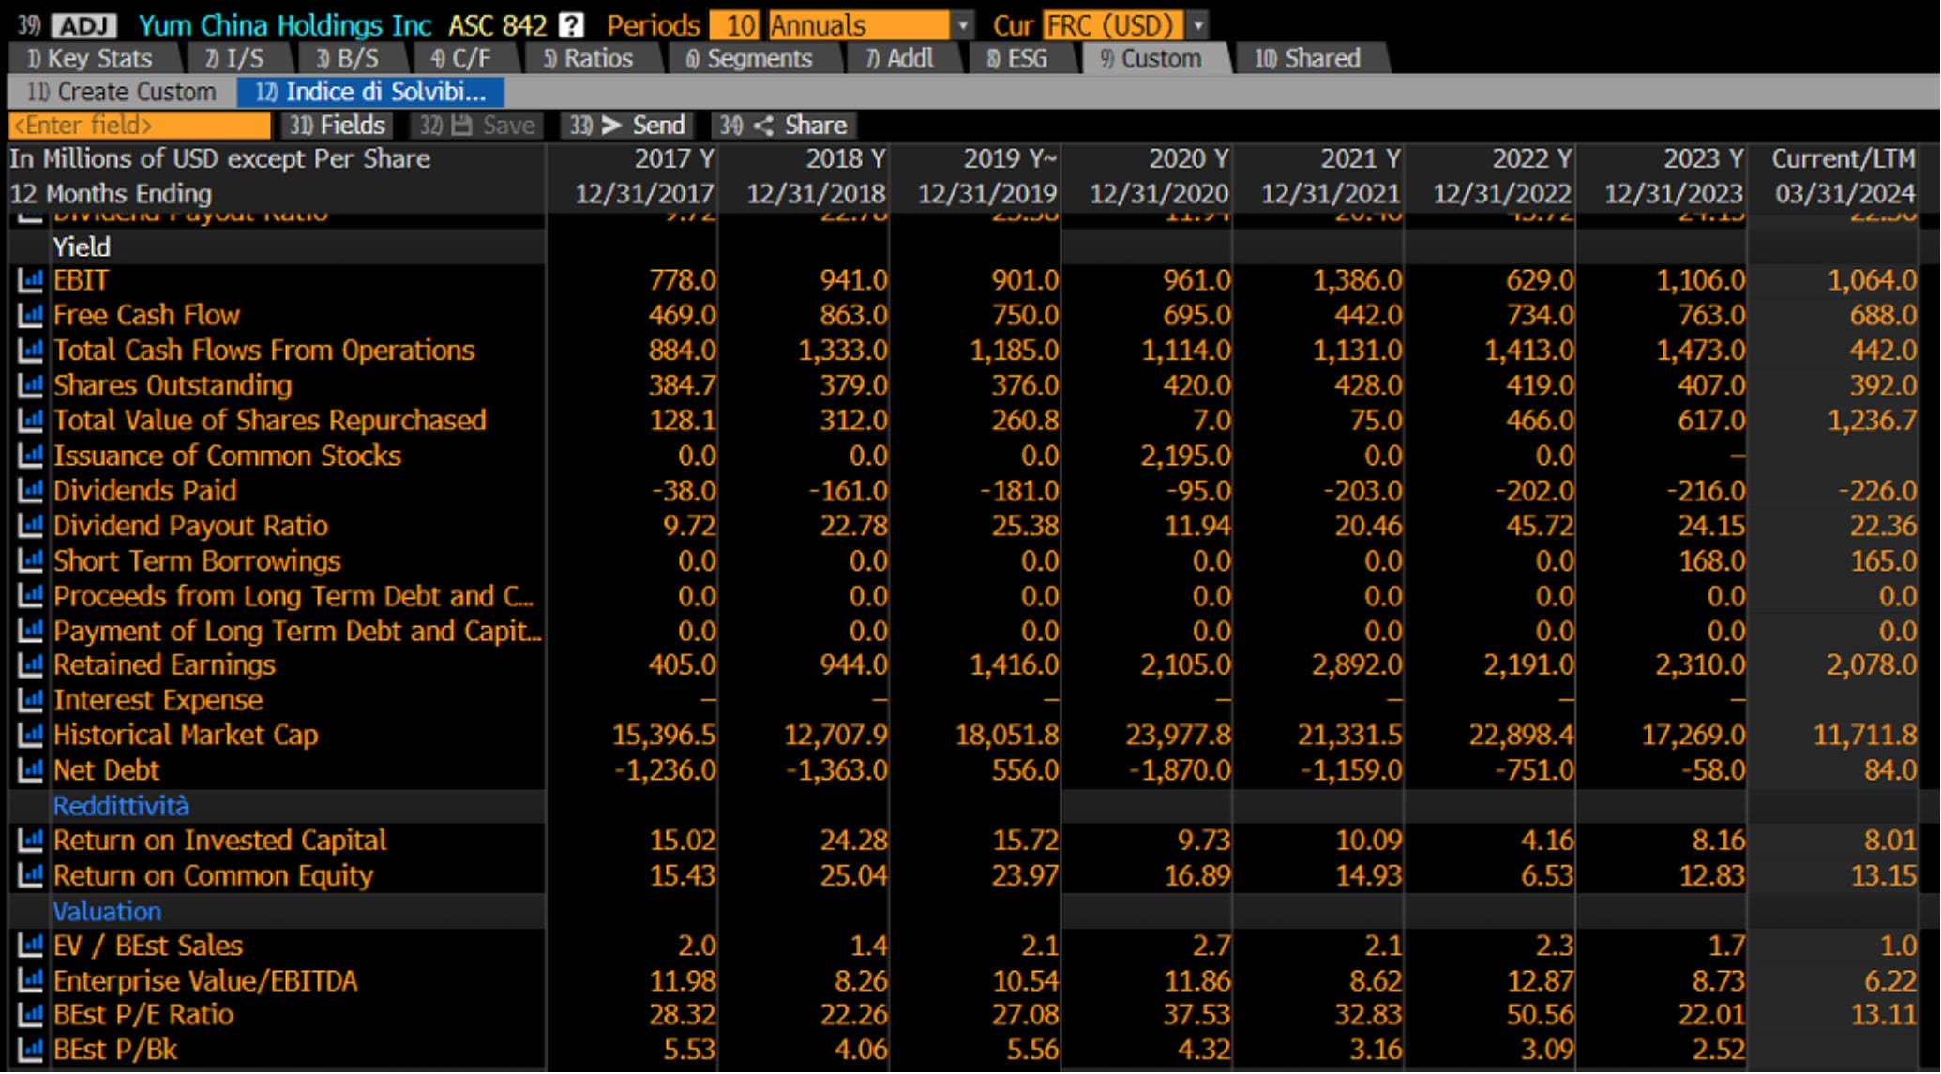Image resolution: width=1941 pixels, height=1074 pixels.
Task: Chart icon beside Interest Expense
Action: [30, 700]
